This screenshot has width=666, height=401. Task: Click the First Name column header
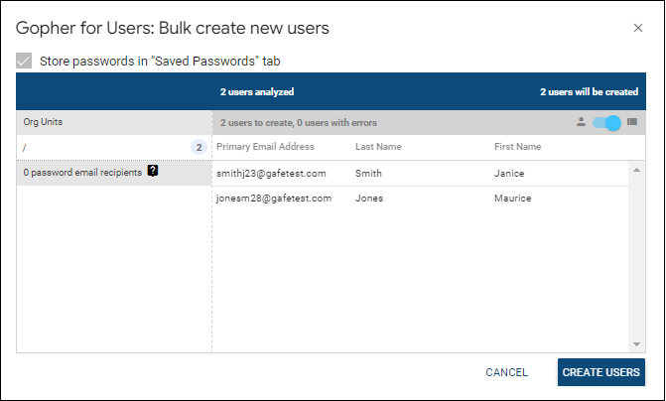(517, 147)
